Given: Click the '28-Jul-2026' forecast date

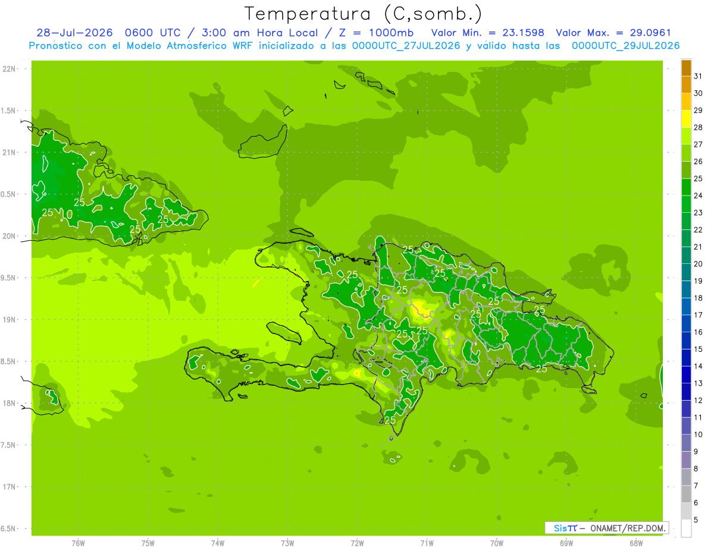Looking at the screenshot, I should [x=74, y=33].
